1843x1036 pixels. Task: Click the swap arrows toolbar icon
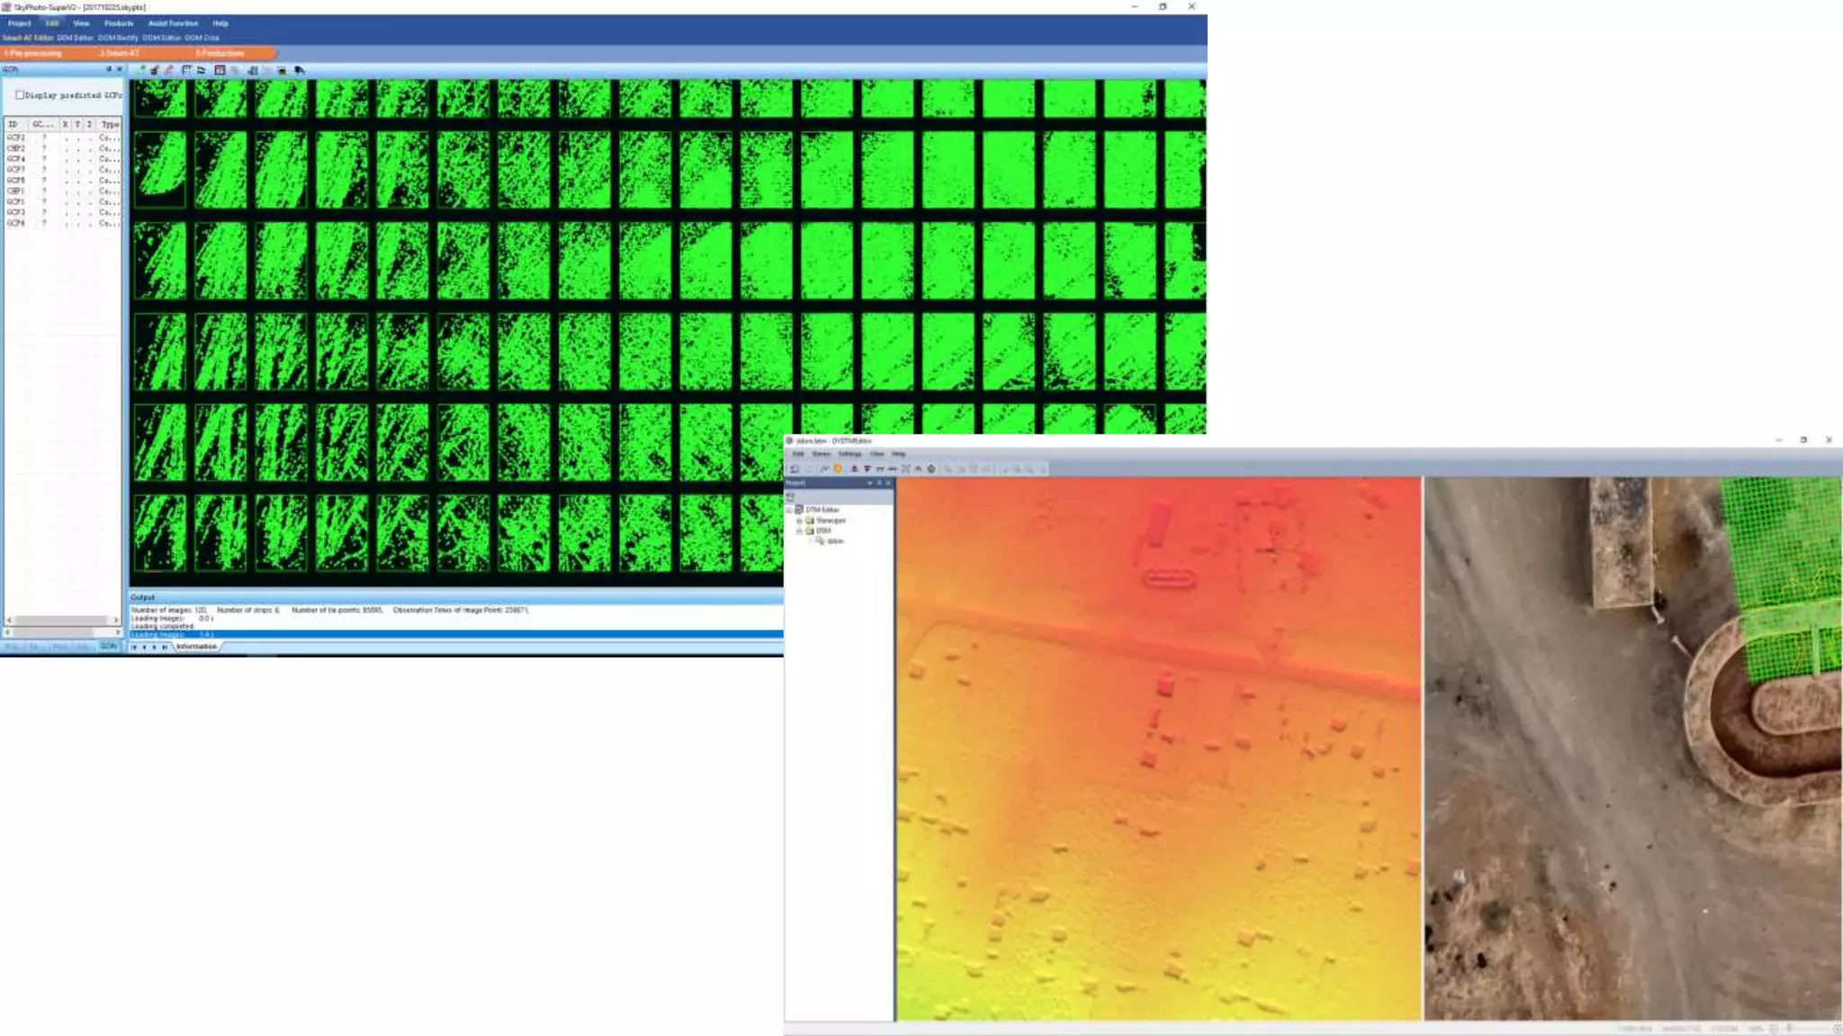pos(202,70)
